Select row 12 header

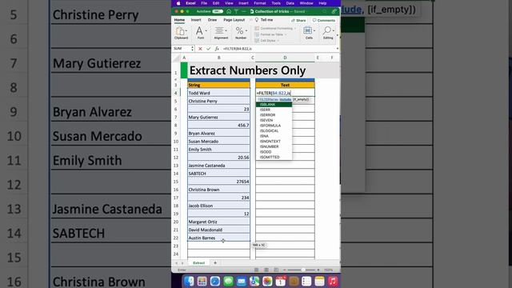tap(176, 158)
